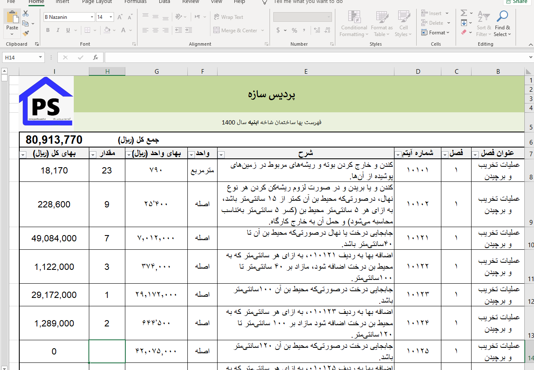Viewport: 534px width, 370px height.
Task: Expand the Name Box H14 dropdown arrow
Action: [x=41, y=57]
